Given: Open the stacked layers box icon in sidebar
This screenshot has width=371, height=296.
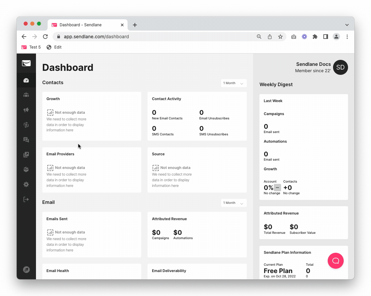Looking at the screenshot, I should coord(26,170).
